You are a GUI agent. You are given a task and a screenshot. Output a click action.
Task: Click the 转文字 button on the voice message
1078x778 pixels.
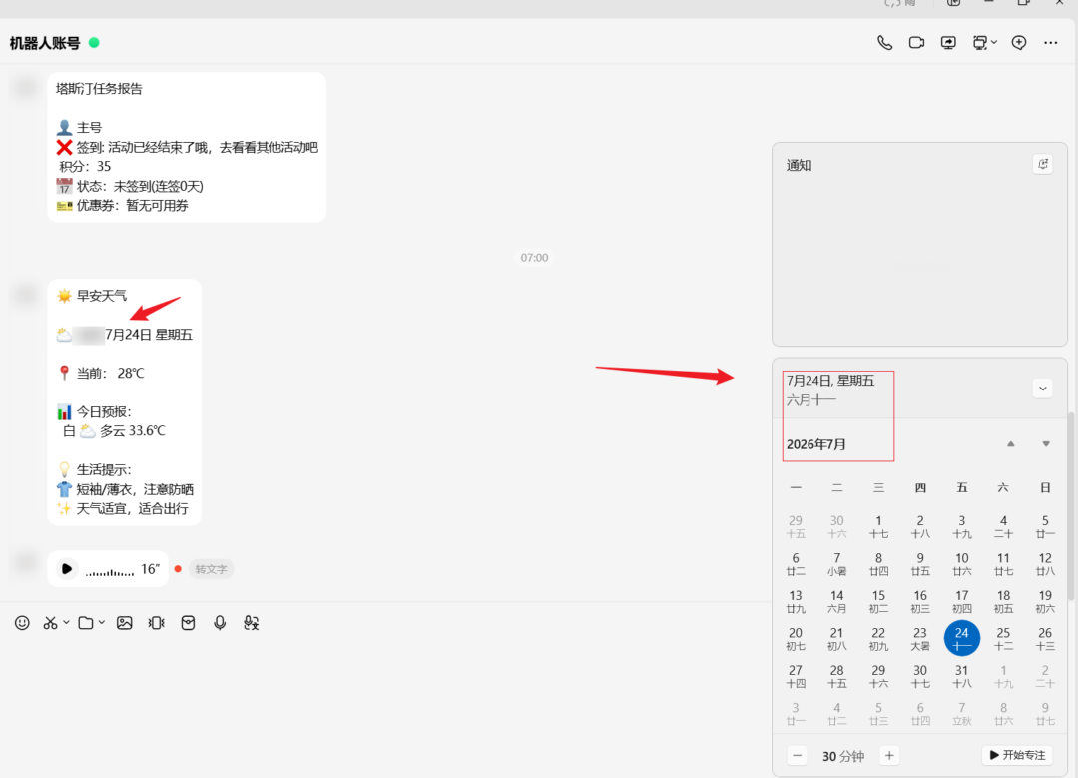click(211, 569)
